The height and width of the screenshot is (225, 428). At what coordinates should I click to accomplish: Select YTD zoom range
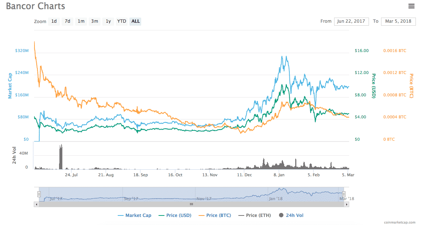121,21
